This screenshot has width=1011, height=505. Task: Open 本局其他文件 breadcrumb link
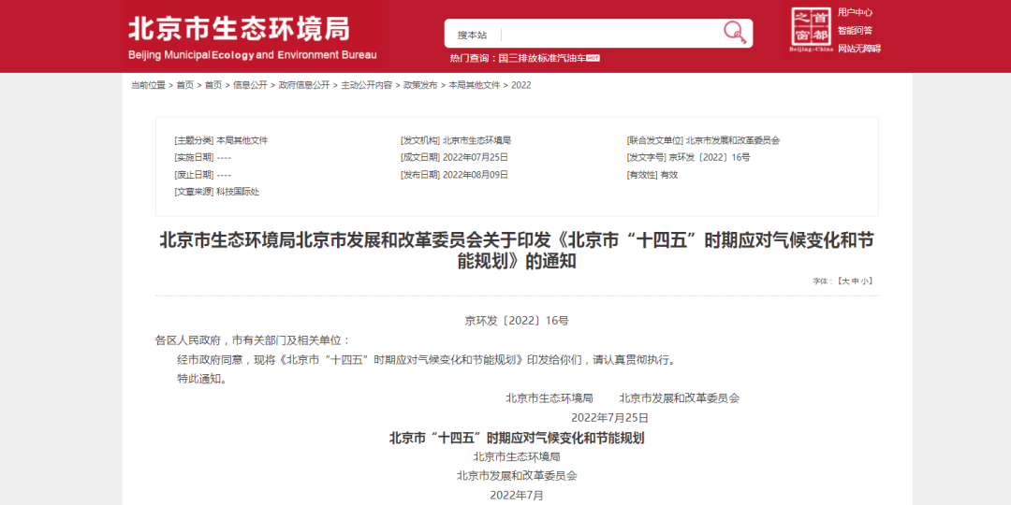coord(475,85)
